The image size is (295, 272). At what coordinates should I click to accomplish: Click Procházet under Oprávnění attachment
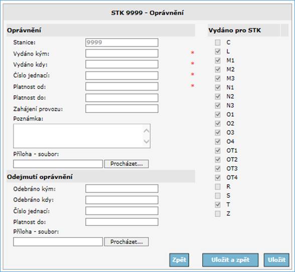126,164
